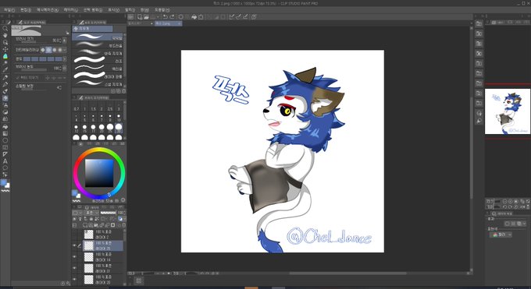
Task: Choose brush size 15 preset
Action: 84,128
